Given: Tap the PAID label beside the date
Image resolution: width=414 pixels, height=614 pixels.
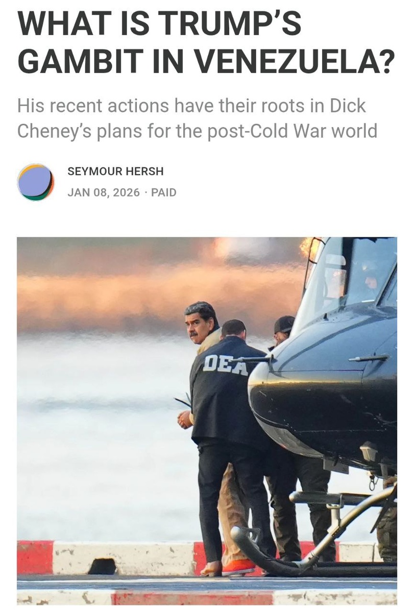Looking at the screenshot, I should coord(164,193).
